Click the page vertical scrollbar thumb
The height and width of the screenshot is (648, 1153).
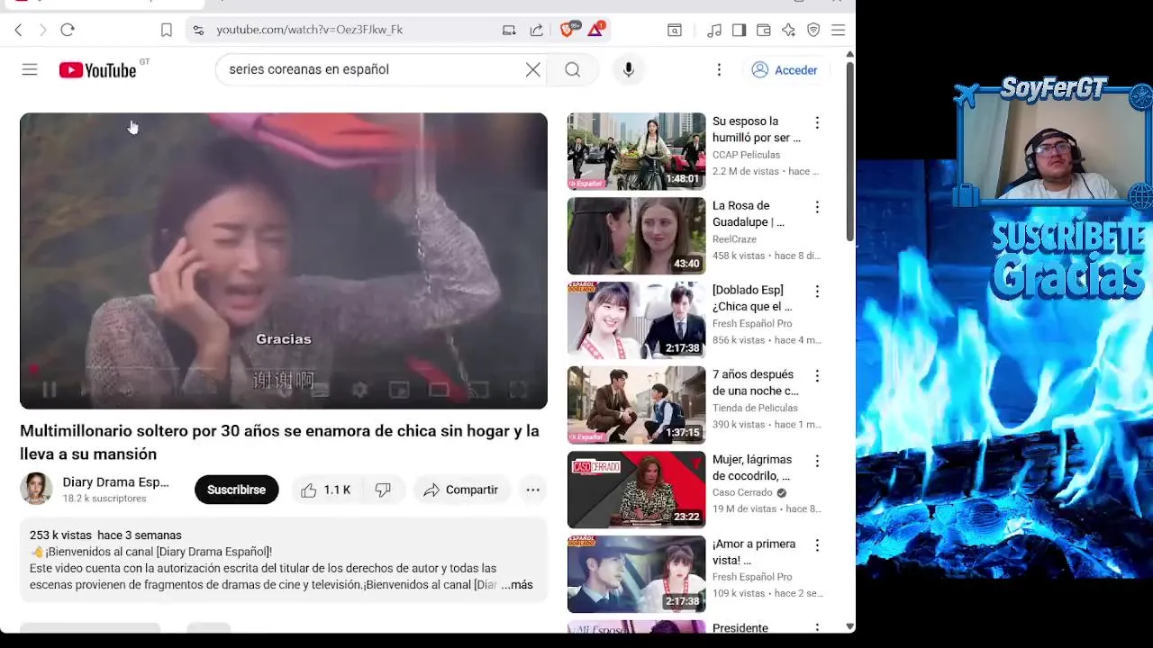click(849, 151)
